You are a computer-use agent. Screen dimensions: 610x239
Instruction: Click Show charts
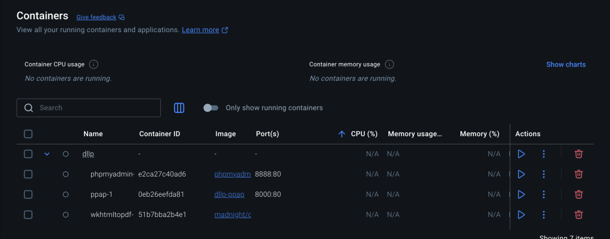point(565,64)
